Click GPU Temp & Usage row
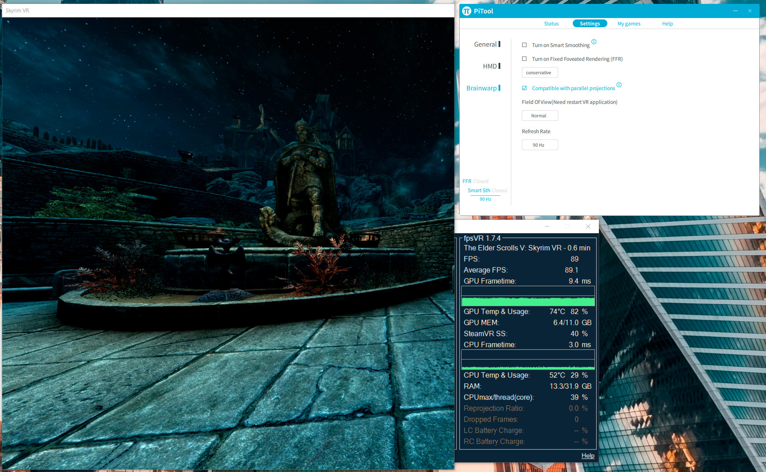Screen dimensions: 766x472 pyautogui.click(x=528, y=312)
